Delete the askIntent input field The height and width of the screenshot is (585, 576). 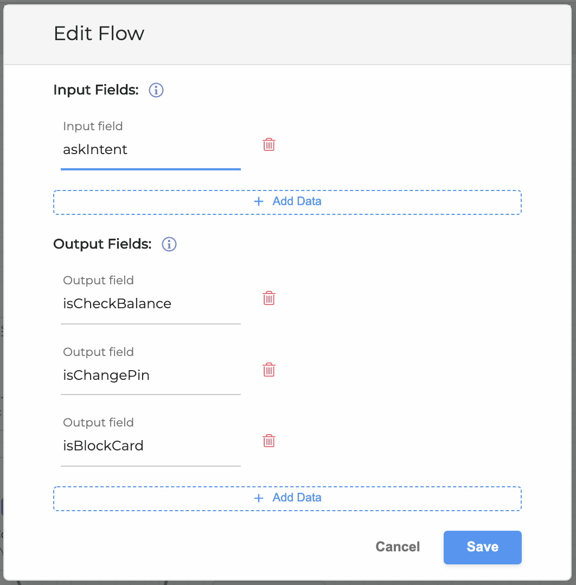[x=269, y=144]
